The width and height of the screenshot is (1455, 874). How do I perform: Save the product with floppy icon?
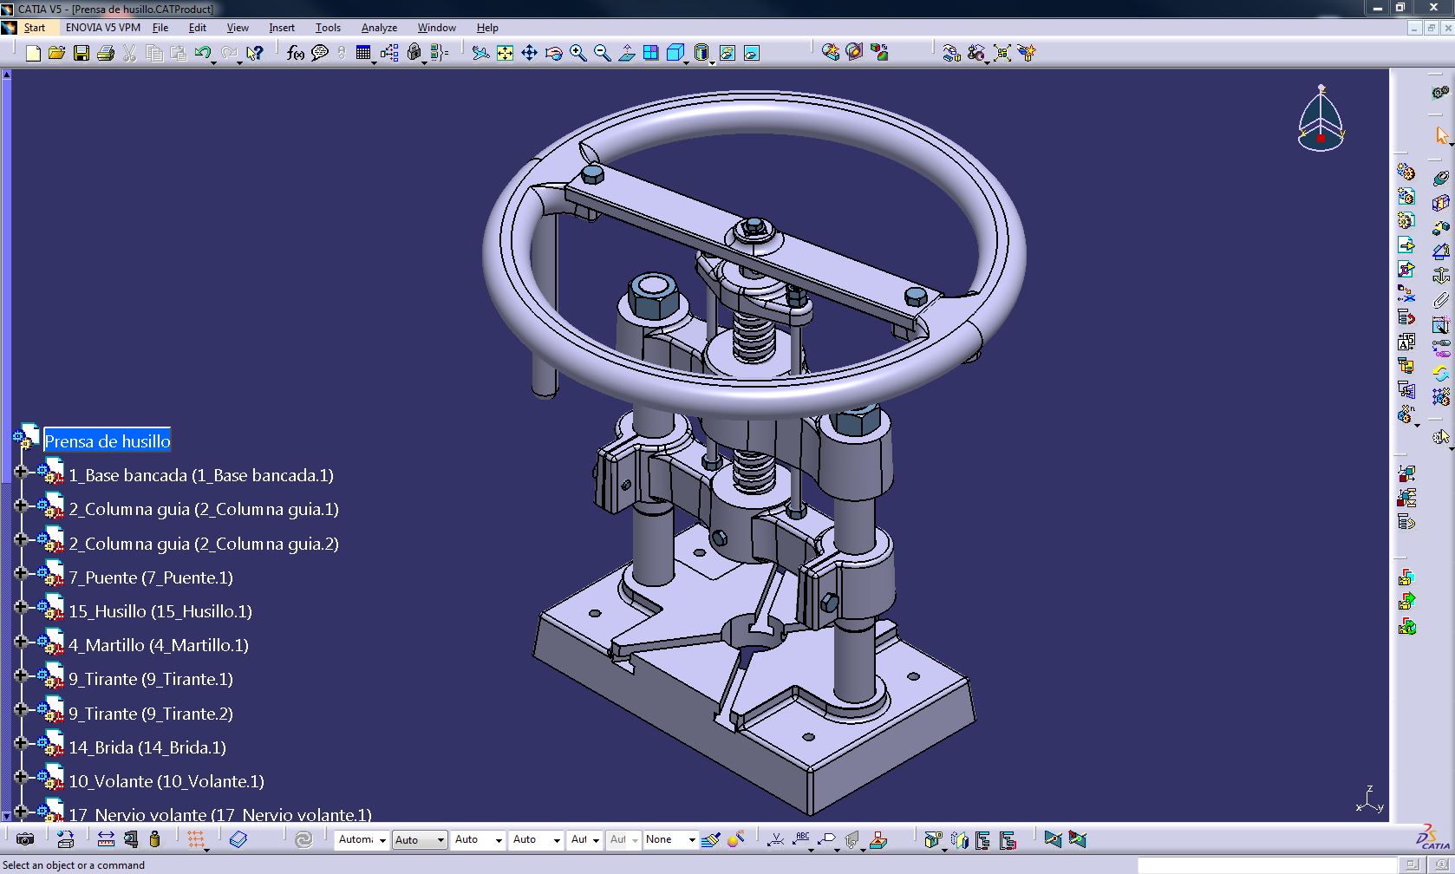point(82,53)
